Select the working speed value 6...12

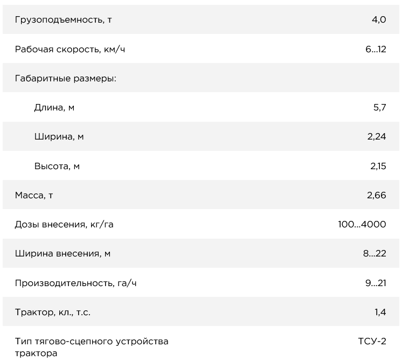pos(375,50)
